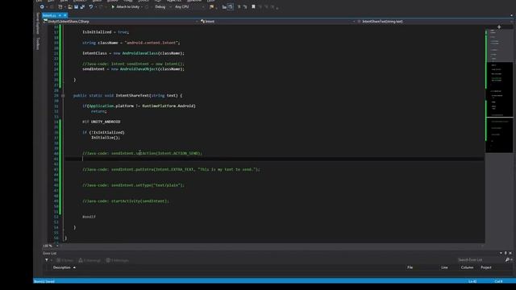Toggle the Errors filter in the Error List
The width and height of the screenshot is (516, 290).
64,260
